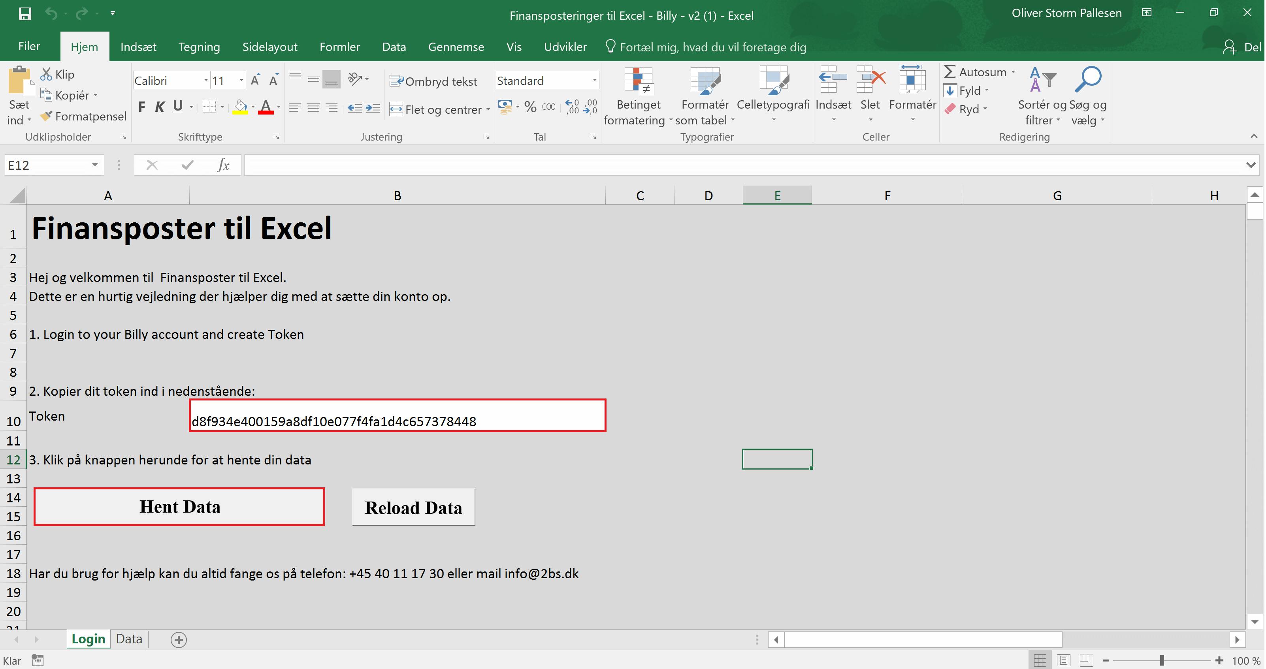Click the Reload Data button
The image size is (1266, 669).
click(413, 507)
